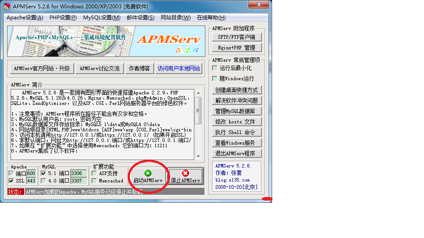This screenshot has height=238, width=424.
Task: Click 修改 hosts 文件 button
Action: coord(237,122)
